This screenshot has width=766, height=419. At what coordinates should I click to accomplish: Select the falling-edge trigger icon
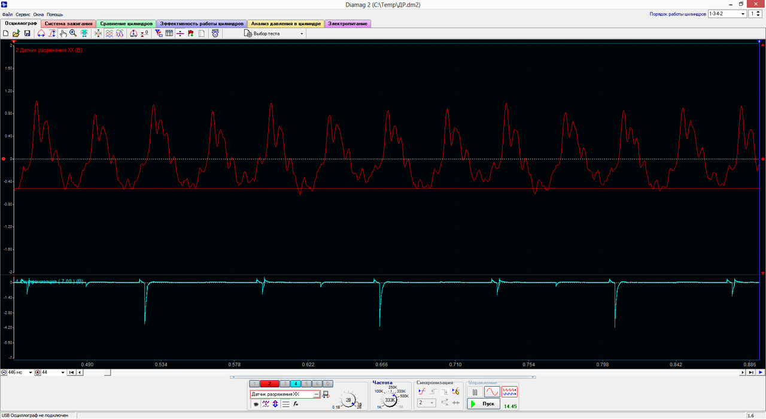[445, 392]
